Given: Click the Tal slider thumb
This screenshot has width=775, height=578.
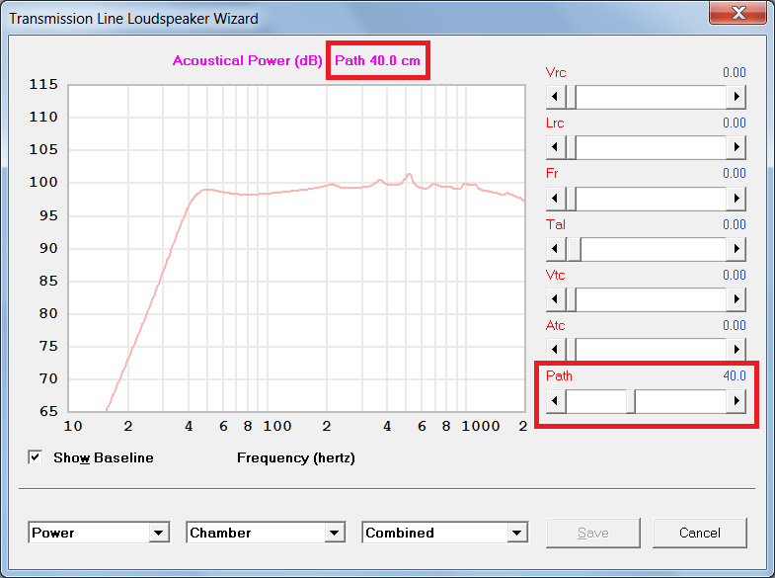Looking at the screenshot, I should (574, 249).
